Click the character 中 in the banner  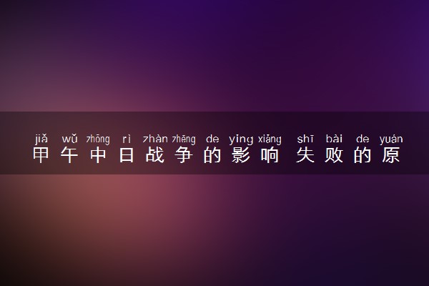[98, 155]
